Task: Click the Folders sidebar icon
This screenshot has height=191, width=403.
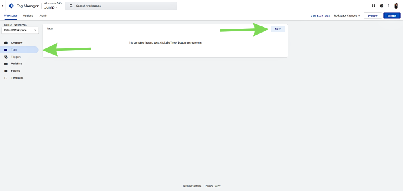Action: (6, 71)
